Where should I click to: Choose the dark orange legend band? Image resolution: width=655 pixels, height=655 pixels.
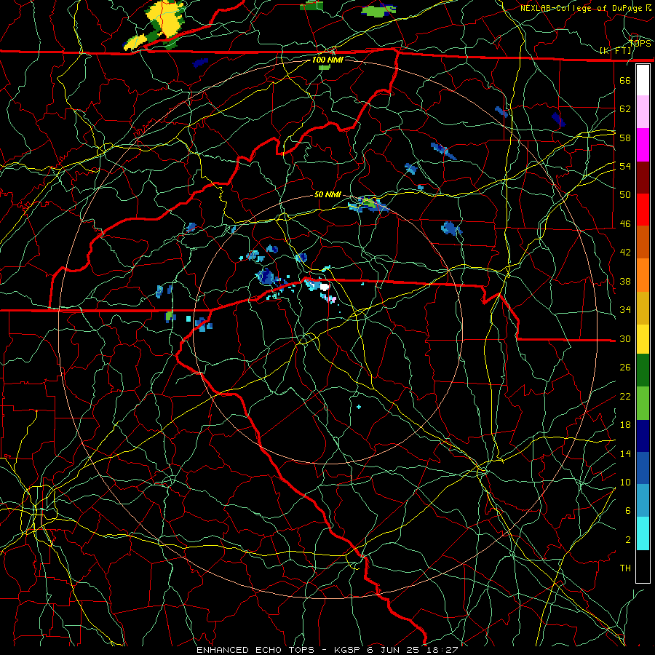(x=643, y=242)
